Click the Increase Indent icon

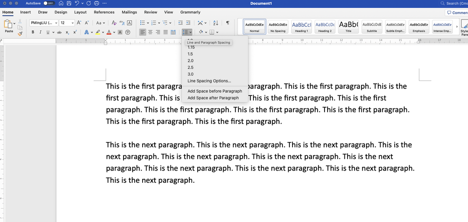tap(188, 23)
